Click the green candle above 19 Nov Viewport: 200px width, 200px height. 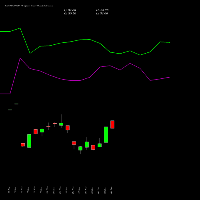(42, 130)
